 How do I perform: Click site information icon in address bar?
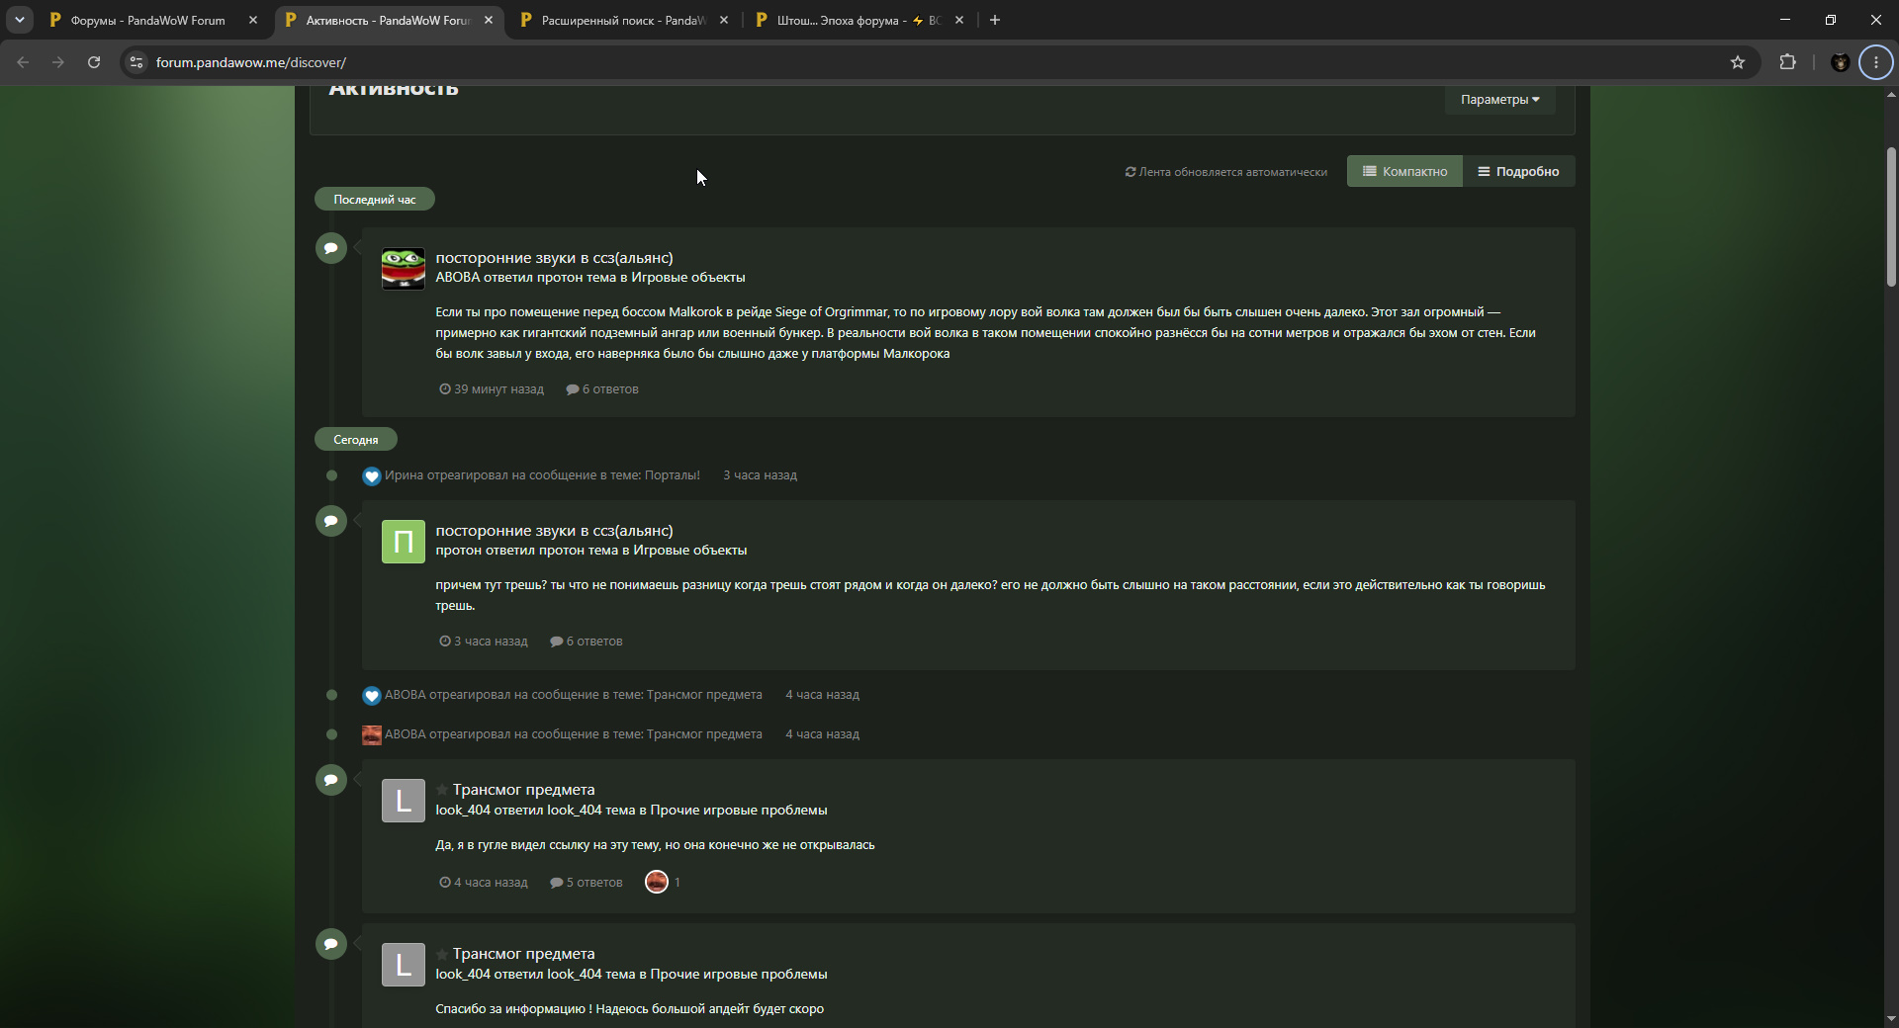(137, 62)
